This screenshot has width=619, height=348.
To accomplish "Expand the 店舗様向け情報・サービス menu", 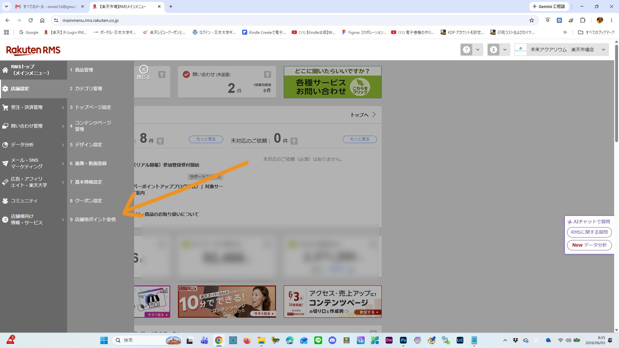I will pyautogui.click(x=34, y=219).
